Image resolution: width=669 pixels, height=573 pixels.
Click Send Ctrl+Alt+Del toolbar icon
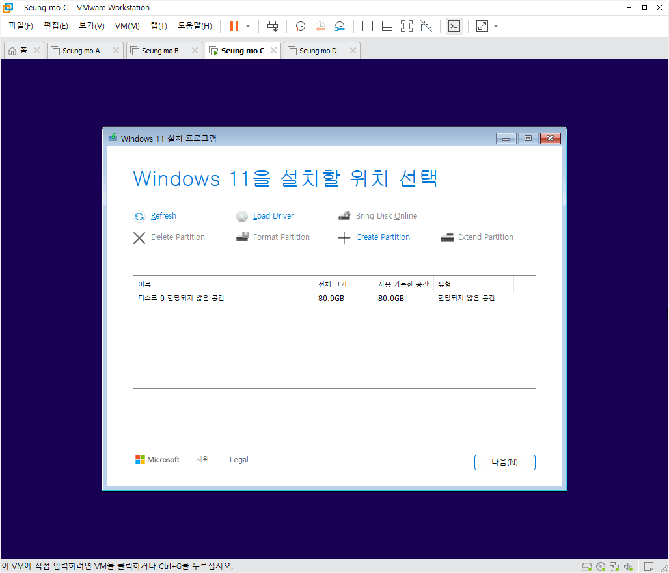click(x=272, y=26)
